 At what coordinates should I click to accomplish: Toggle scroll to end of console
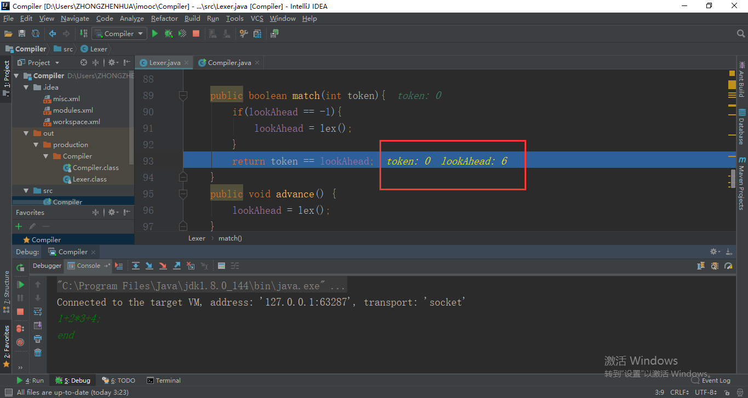pyautogui.click(x=38, y=325)
